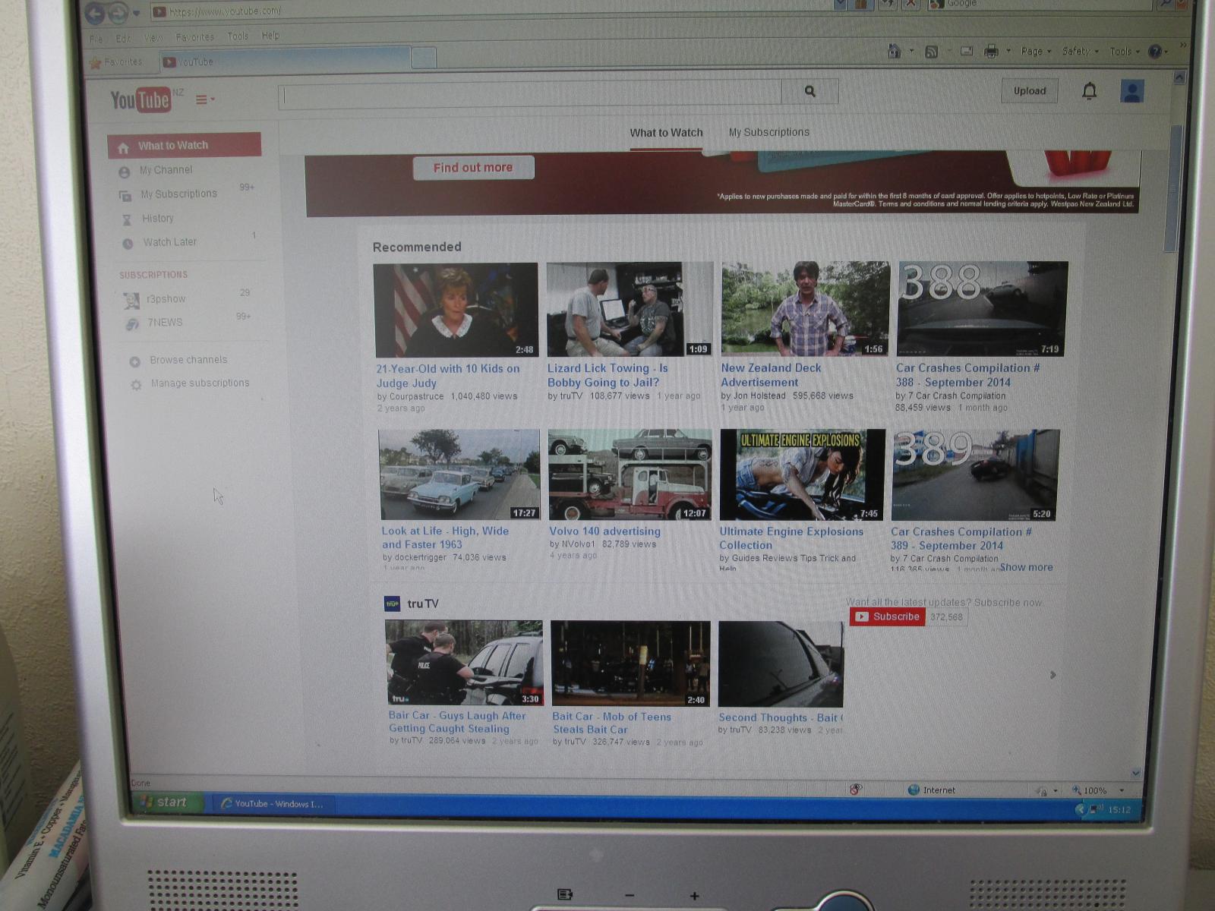Open the command bar Tools dropdown
Image resolution: width=1215 pixels, height=911 pixels.
click(1124, 52)
